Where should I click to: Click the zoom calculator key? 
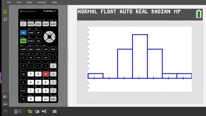38,24
